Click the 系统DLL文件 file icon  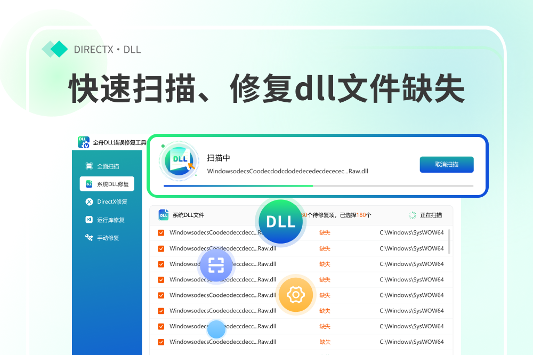(x=164, y=215)
